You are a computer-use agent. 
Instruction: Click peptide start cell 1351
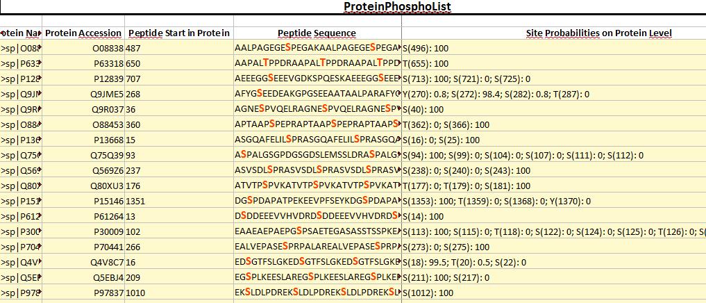(179, 201)
